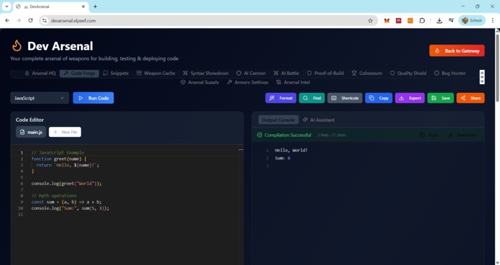The width and height of the screenshot is (500, 265).
Task: Open the Armory Settings tab
Action: click(x=248, y=82)
